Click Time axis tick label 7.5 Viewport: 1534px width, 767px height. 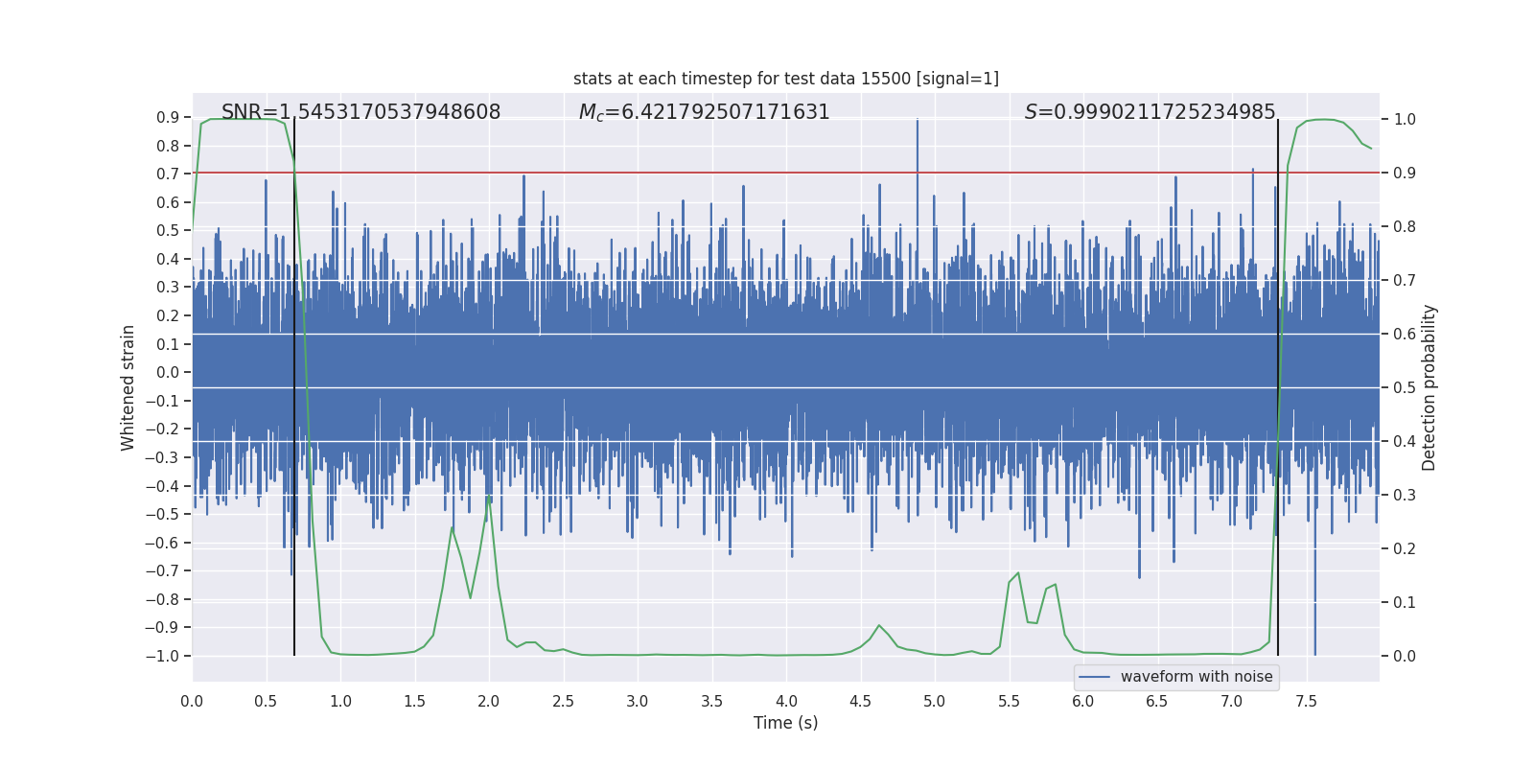tap(1306, 701)
